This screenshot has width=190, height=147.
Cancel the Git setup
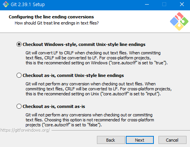point(172,140)
